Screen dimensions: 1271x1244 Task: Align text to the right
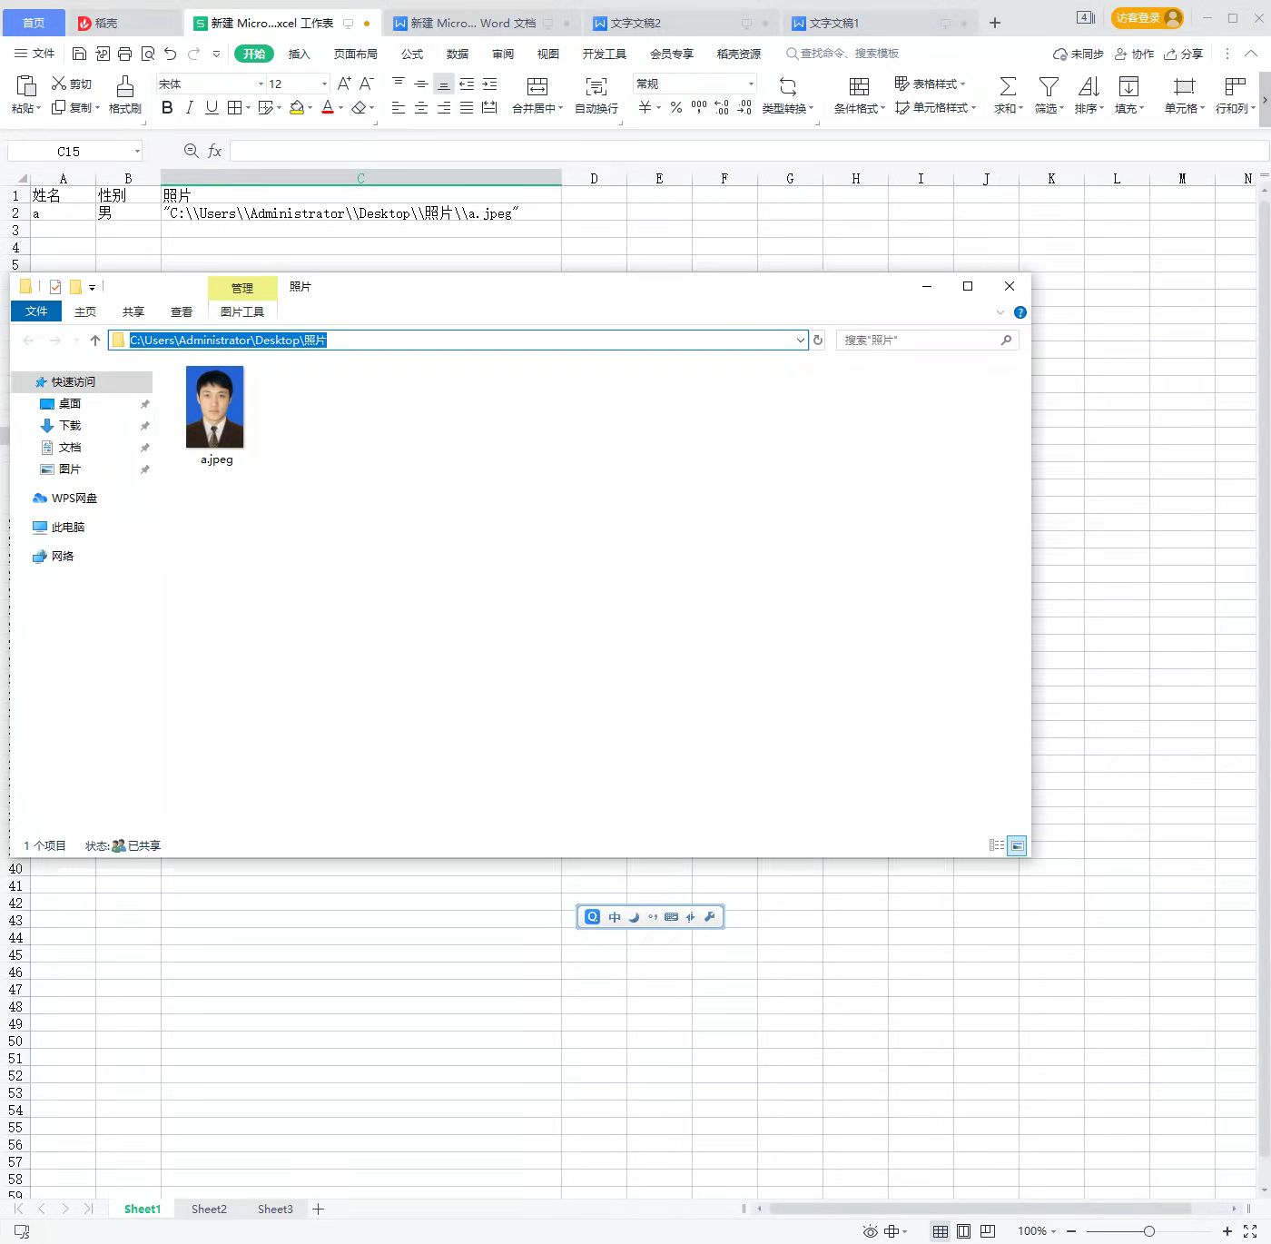click(444, 108)
